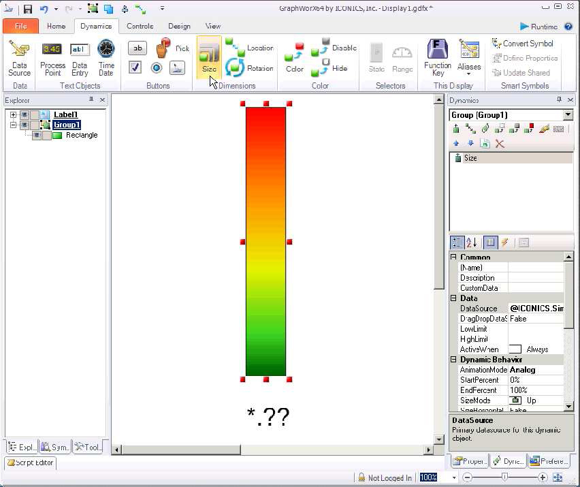
Task: Select the Process Point tool
Action: click(52, 57)
